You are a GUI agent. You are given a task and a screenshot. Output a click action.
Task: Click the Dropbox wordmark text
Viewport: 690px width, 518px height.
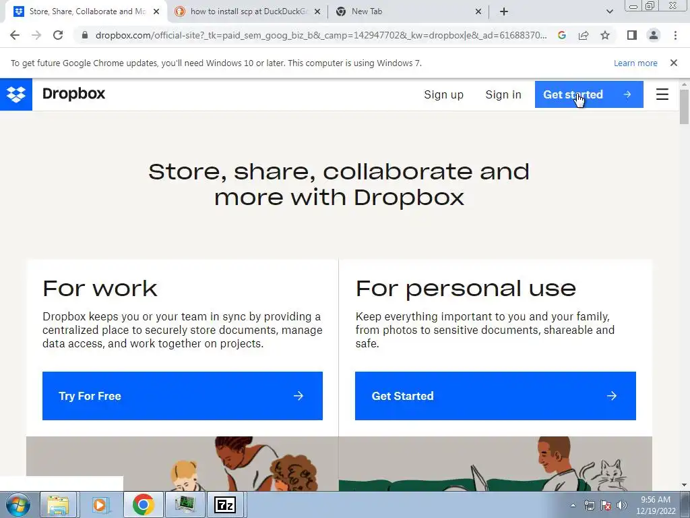click(73, 94)
